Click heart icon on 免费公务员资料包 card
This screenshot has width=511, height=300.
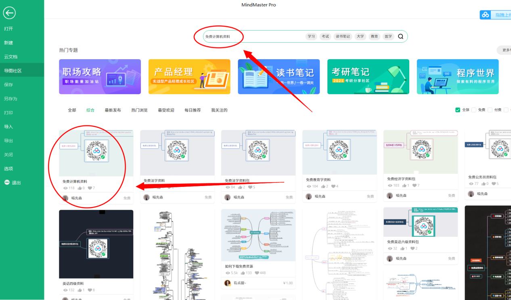click(494, 184)
